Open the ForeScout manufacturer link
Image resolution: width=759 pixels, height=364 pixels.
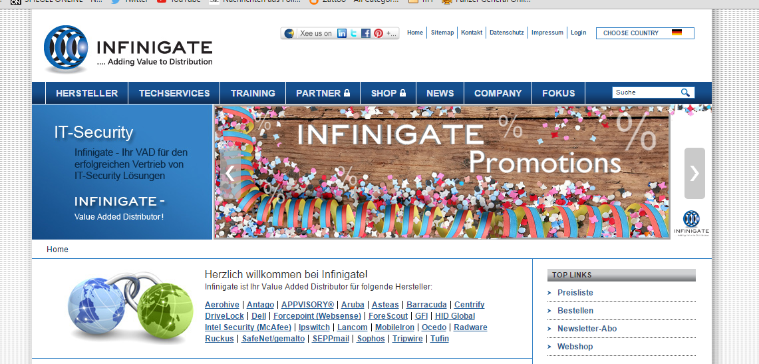tap(388, 316)
